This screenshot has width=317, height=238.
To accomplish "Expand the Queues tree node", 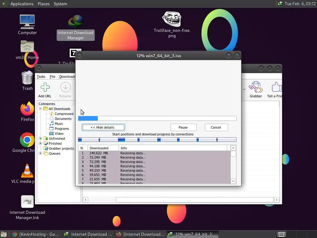I will pyautogui.click(x=41, y=153).
